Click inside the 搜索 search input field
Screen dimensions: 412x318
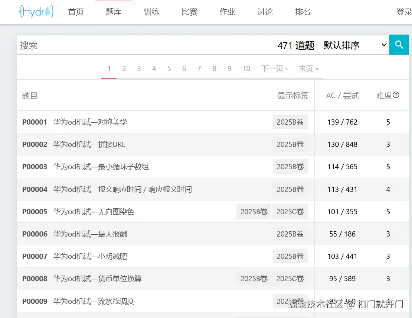[x=111, y=45]
